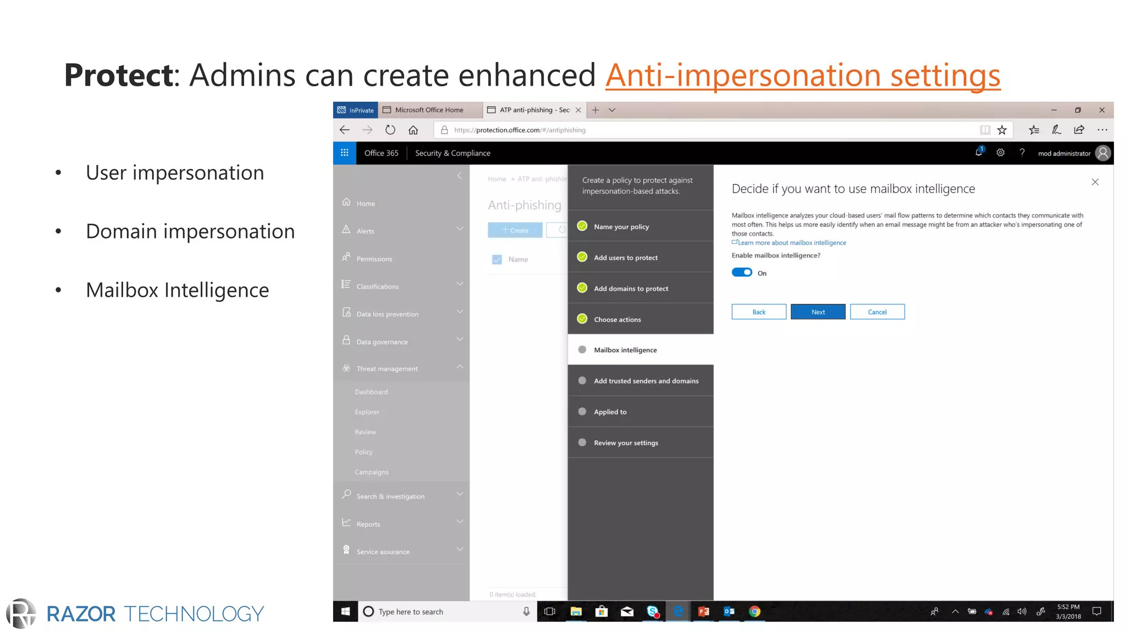Viewport: 1126px width, 633px height.
Task: Expand the Reports navigation section
Action: pos(460,521)
